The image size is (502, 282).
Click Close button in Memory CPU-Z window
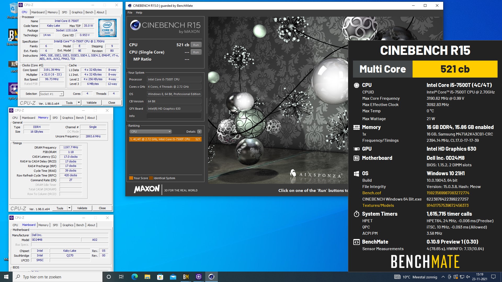102,208
